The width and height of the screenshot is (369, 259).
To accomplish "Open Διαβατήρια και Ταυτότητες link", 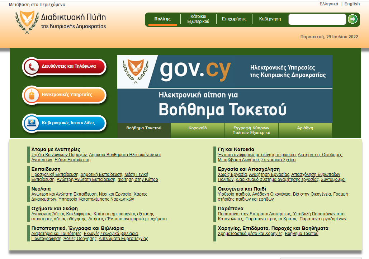I will click(x=57, y=234).
